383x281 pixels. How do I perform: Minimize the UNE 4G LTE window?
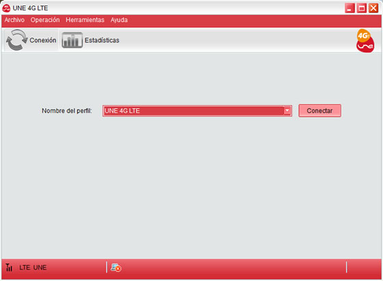point(349,8)
